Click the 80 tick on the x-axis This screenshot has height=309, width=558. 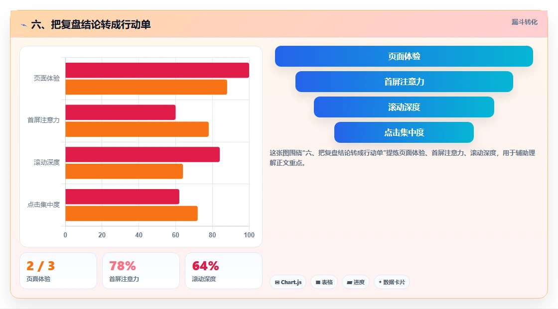point(212,235)
